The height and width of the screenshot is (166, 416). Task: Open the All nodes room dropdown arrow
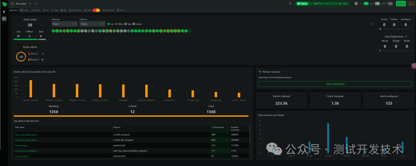point(30,4)
